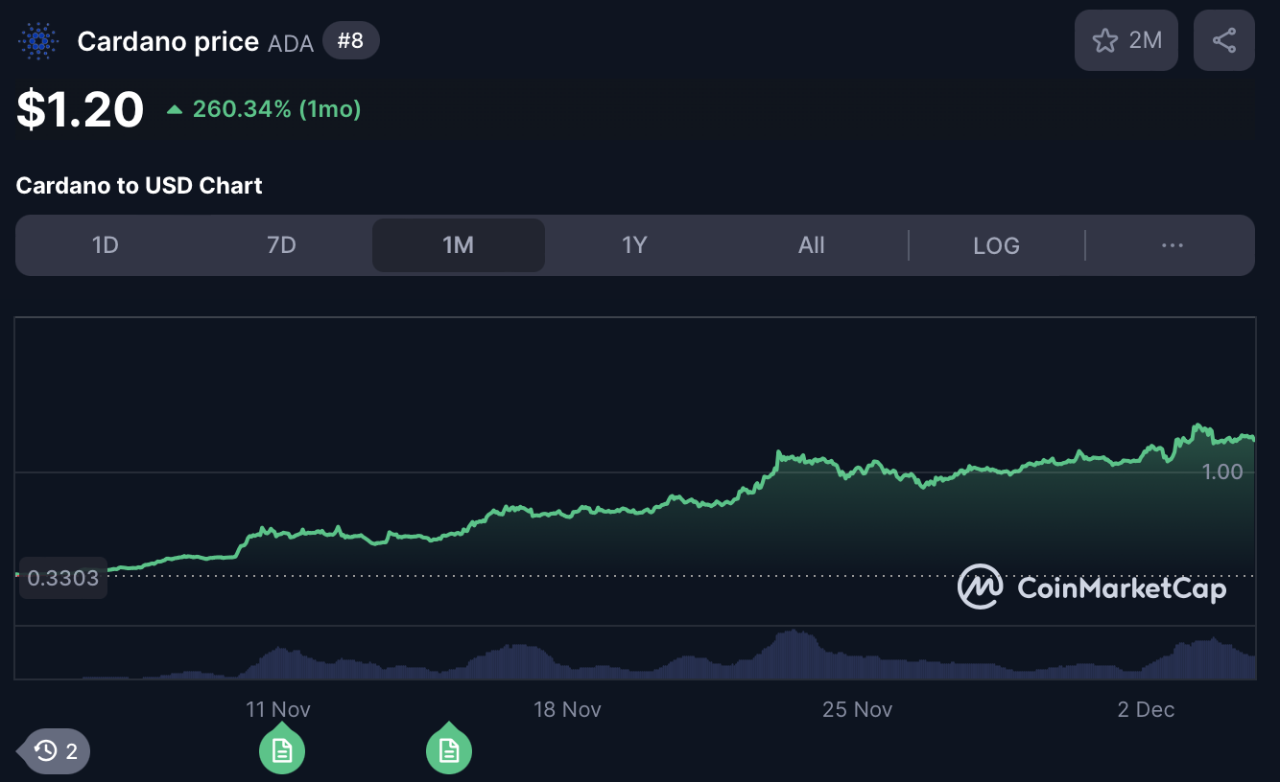Open the history icon showing 2
Viewport: 1280px width, 782px height.
57,751
